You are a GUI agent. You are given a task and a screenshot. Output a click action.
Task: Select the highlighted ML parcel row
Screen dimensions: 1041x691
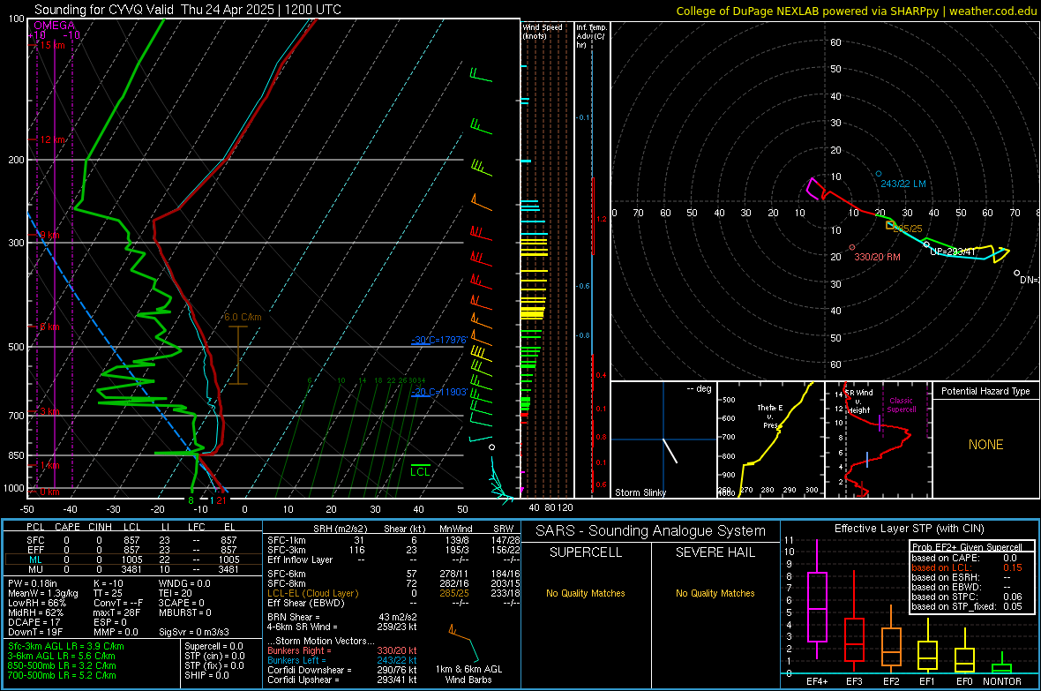132,560
